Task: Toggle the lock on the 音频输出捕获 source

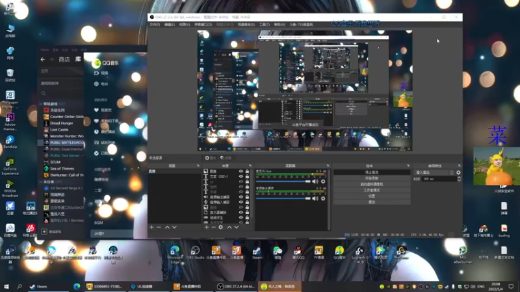Action: [x=247, y=197]
